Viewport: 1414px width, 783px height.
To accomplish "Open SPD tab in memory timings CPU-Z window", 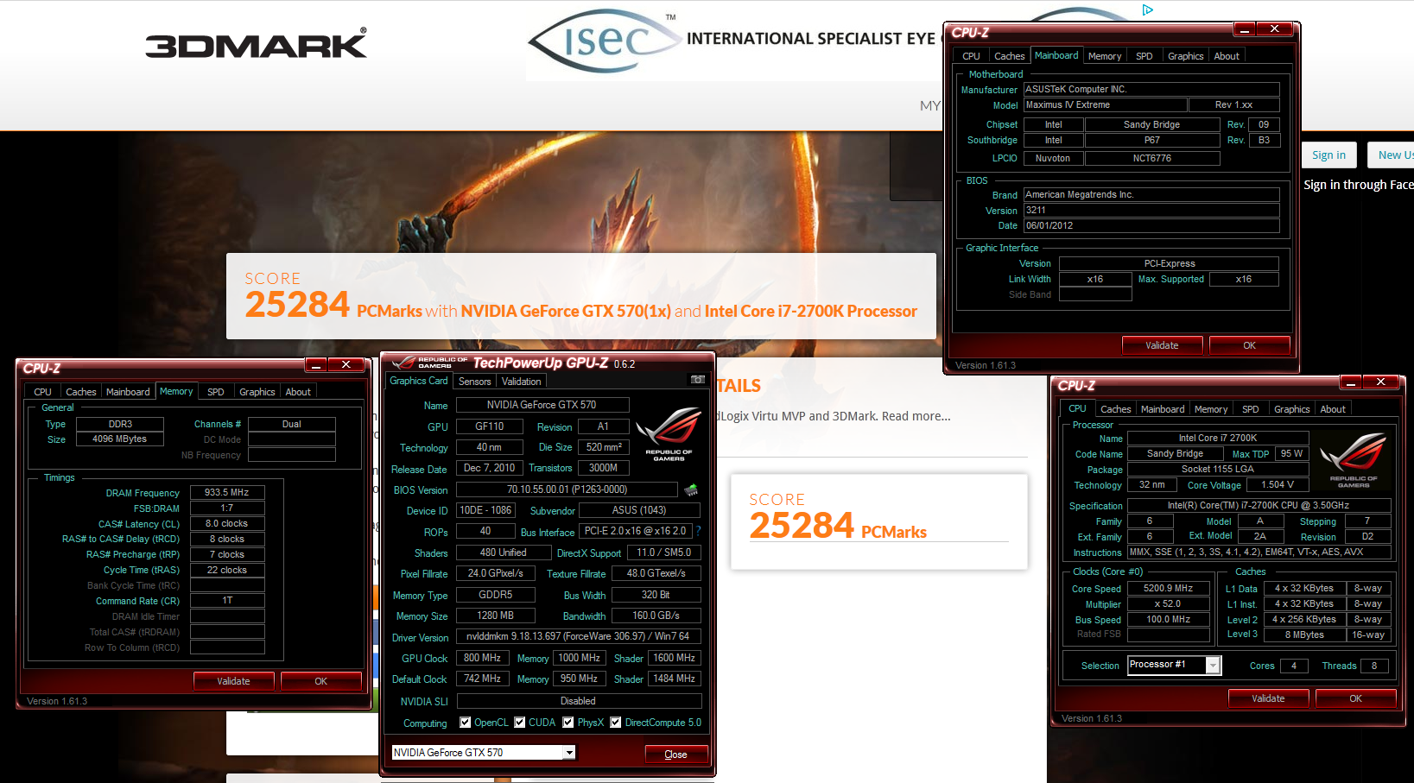I will [216, 392].
